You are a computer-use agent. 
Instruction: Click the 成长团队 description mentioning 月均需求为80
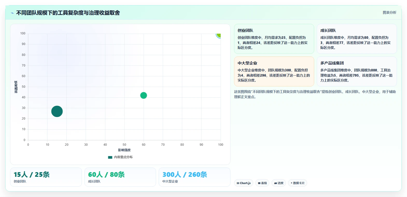(x=355, y=43)
